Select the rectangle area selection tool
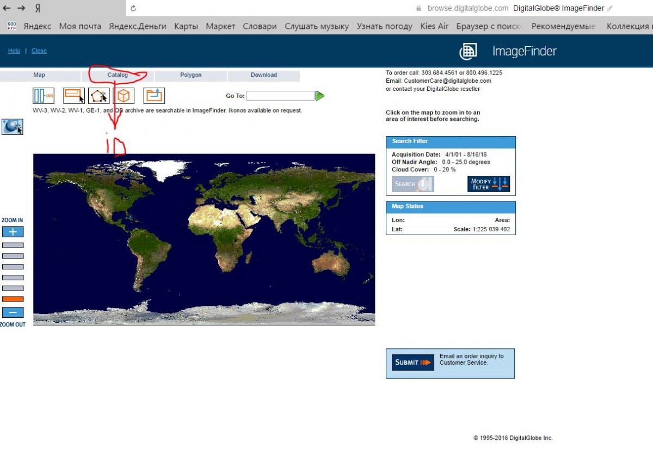This screenshot has width=653, height=455. click(x=74, y=96)
